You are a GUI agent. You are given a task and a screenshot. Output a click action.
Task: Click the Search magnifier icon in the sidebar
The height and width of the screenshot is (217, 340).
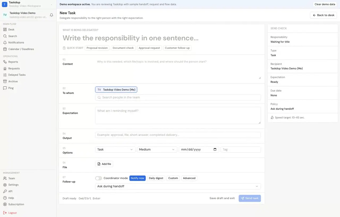point(5,36)
